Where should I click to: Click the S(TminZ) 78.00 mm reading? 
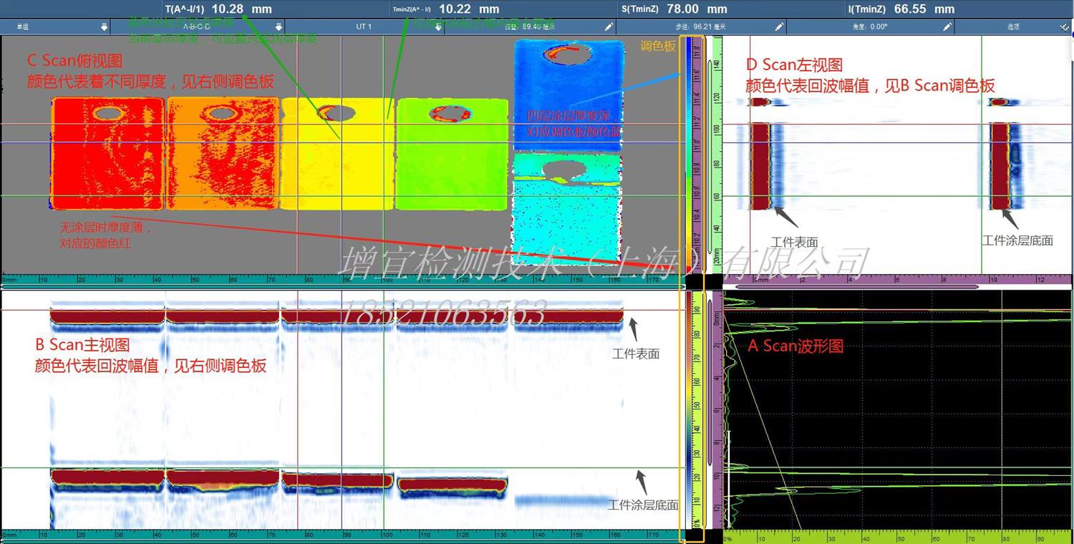coord(673,9)
